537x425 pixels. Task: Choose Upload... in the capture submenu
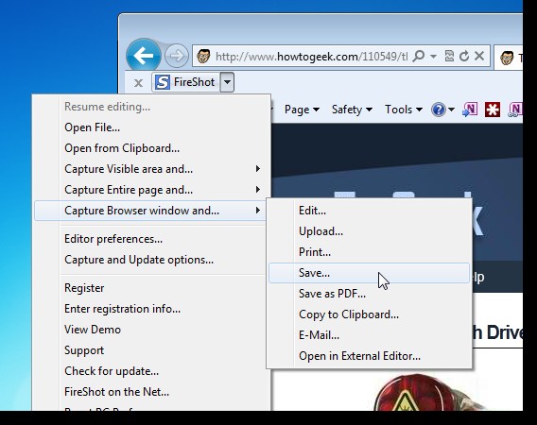[x=369, y=231]
